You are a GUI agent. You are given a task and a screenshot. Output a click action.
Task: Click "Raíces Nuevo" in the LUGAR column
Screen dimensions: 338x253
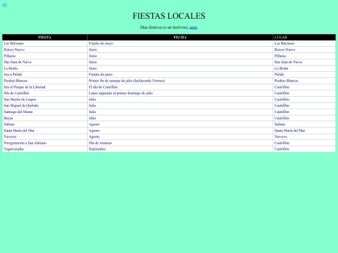(x=285, y=50)
